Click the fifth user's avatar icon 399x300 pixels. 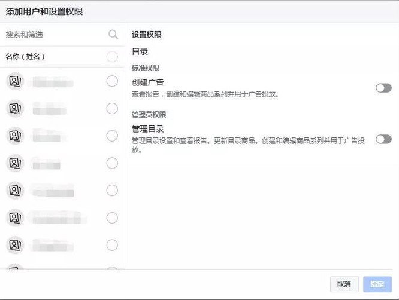[15, 191]
